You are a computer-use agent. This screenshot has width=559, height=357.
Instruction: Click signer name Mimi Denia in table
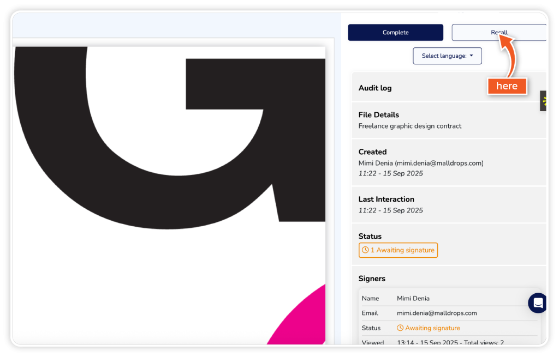[413, 298]
